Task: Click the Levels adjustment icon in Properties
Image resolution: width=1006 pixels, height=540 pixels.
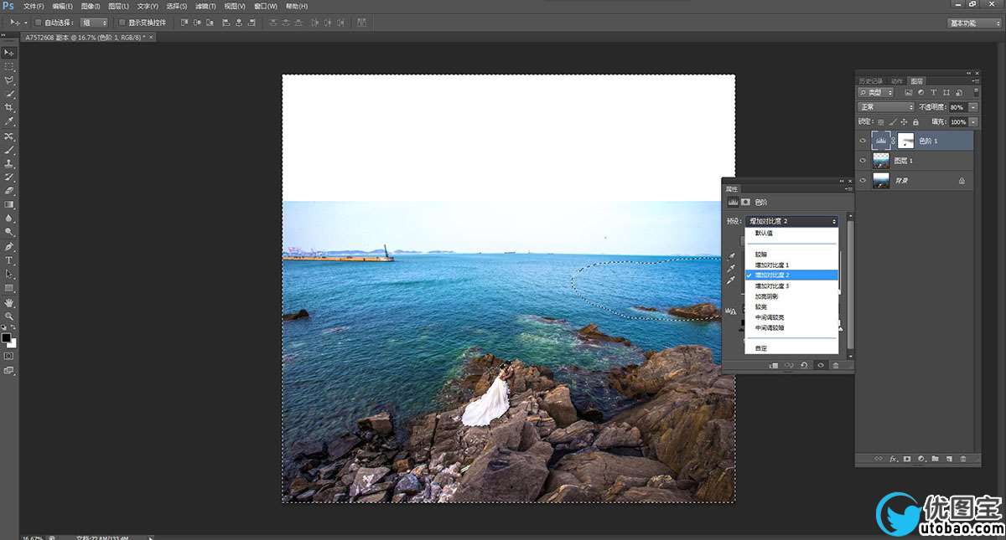Action: 732,202
